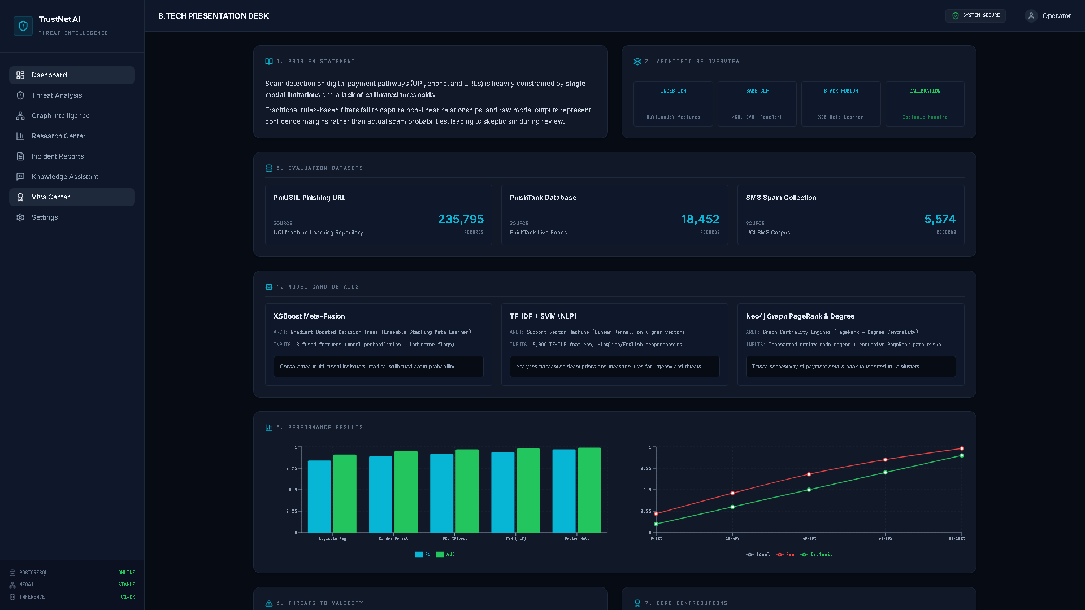Select the TF-IDF + SVM (NLP) model card
Image resolution: width=1085 pixels, height=610 pixels.
pos(615,345)
